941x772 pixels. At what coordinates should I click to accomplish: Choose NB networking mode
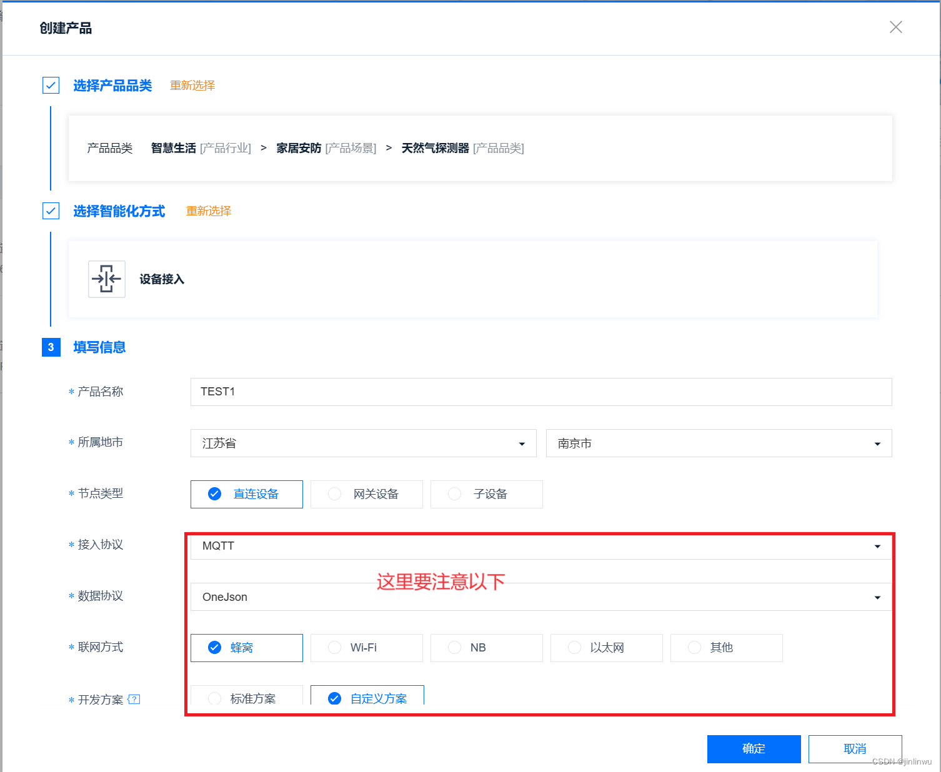coord(486,648)
